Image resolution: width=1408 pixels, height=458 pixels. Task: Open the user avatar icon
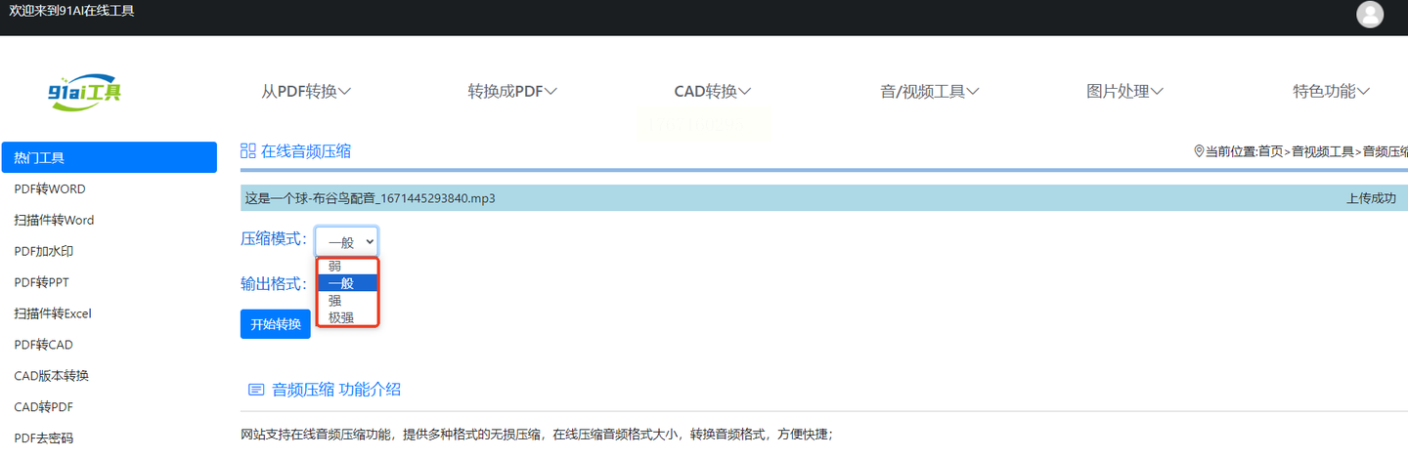point(1370,14)
